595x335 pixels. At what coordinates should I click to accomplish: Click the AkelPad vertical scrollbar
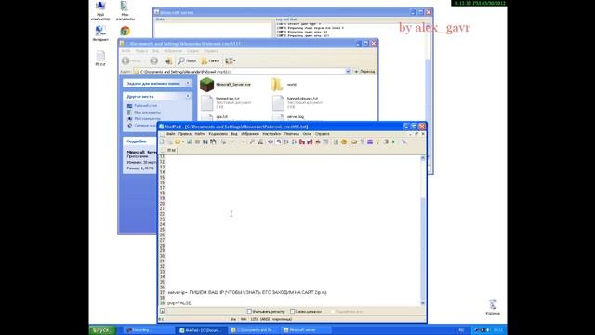423,231
